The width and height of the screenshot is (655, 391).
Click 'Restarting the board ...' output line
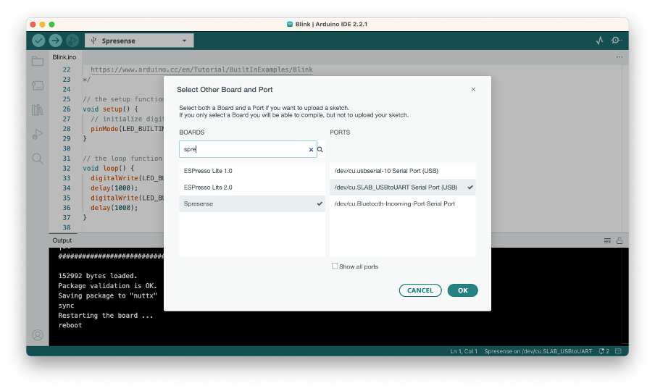pos(105,316)
